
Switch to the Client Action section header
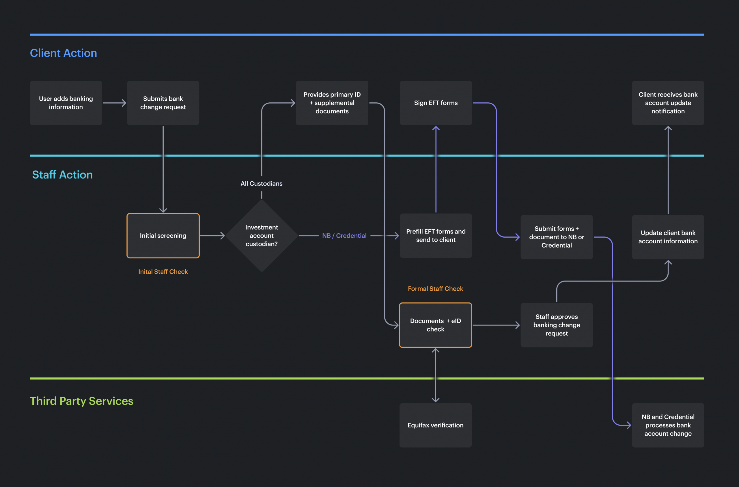pos(64,53)
